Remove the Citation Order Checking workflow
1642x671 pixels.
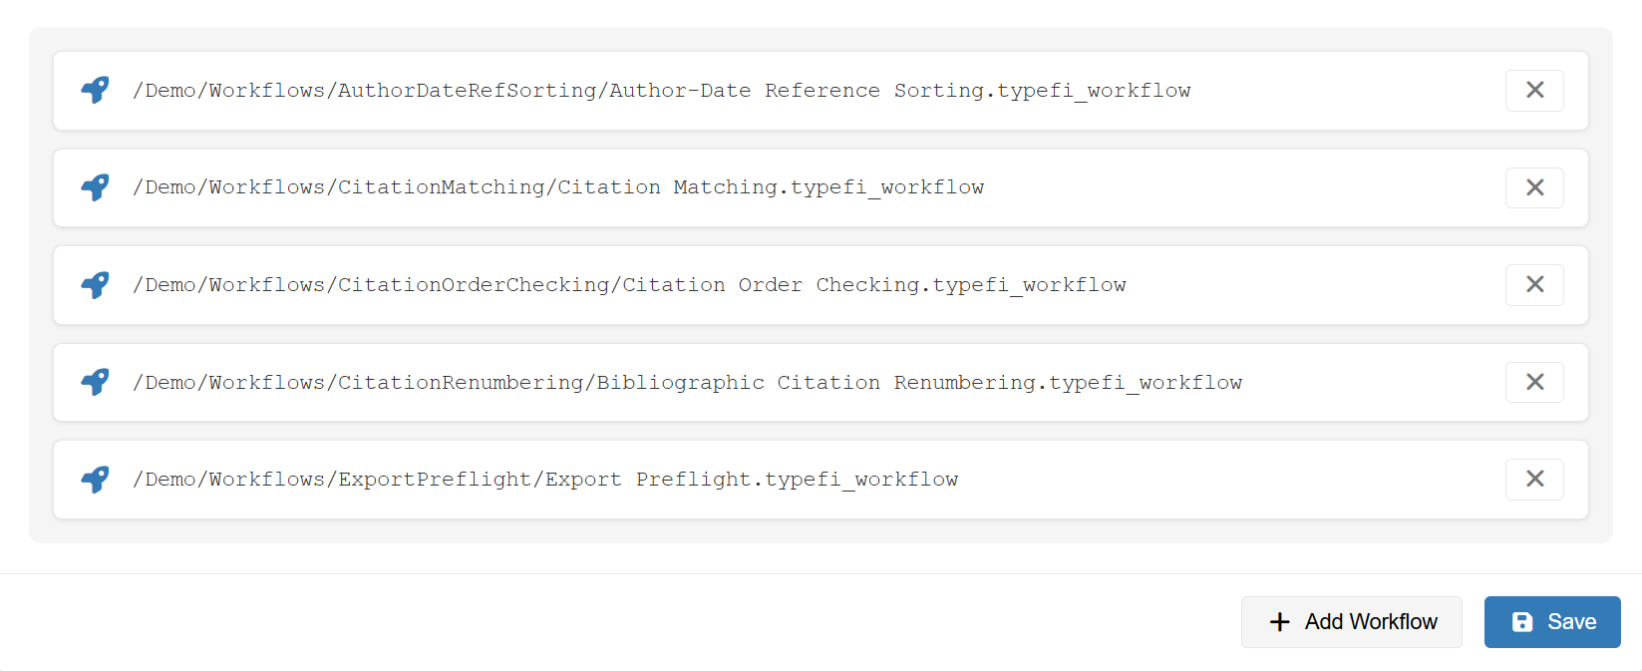1534,284
